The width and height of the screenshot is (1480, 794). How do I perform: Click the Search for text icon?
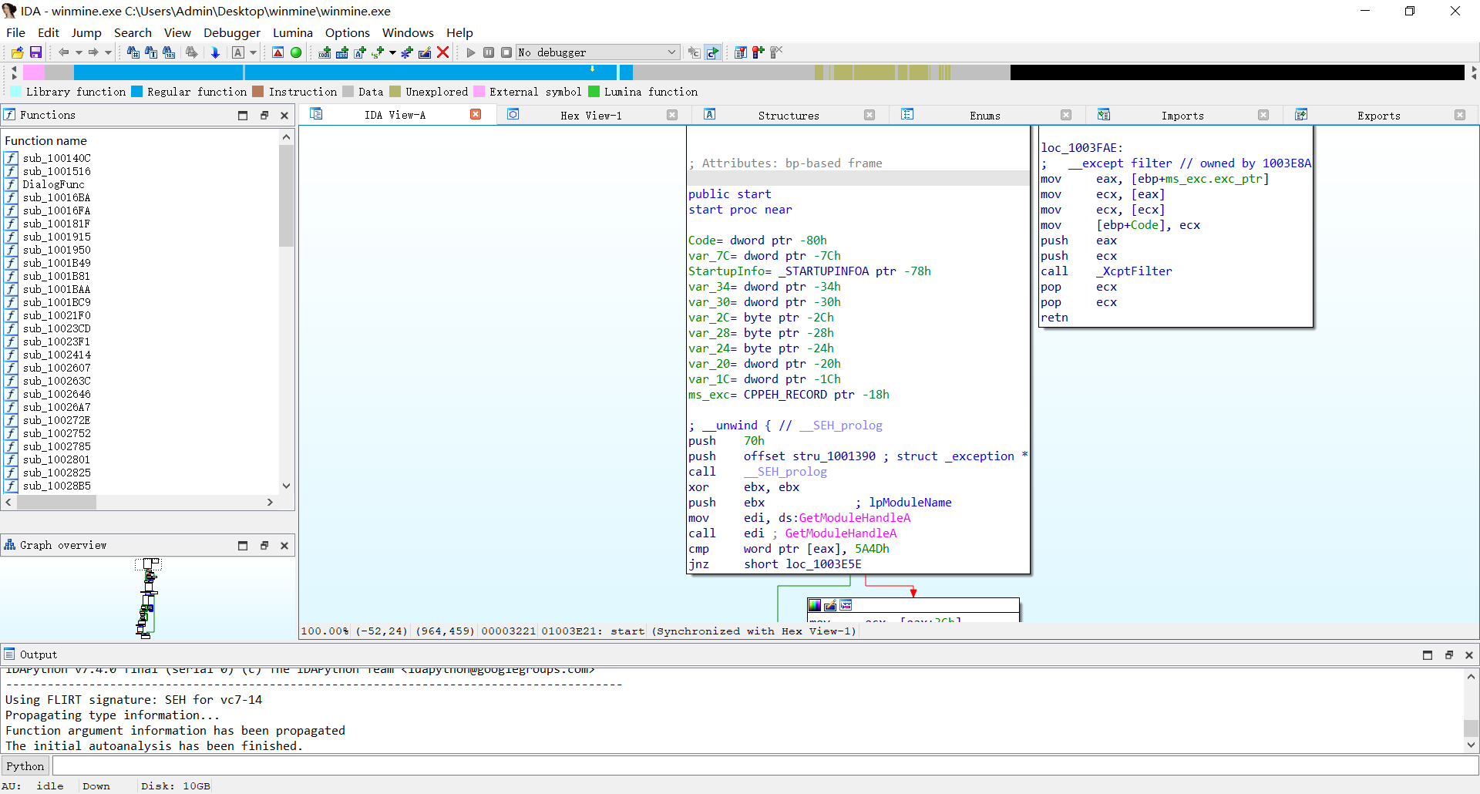[151, 52]
